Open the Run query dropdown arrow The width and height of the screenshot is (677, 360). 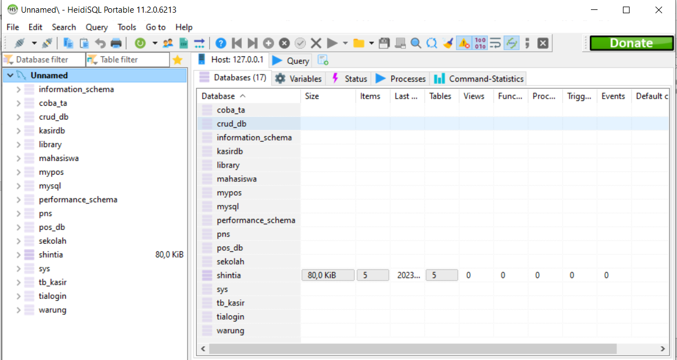click(345, 43)
